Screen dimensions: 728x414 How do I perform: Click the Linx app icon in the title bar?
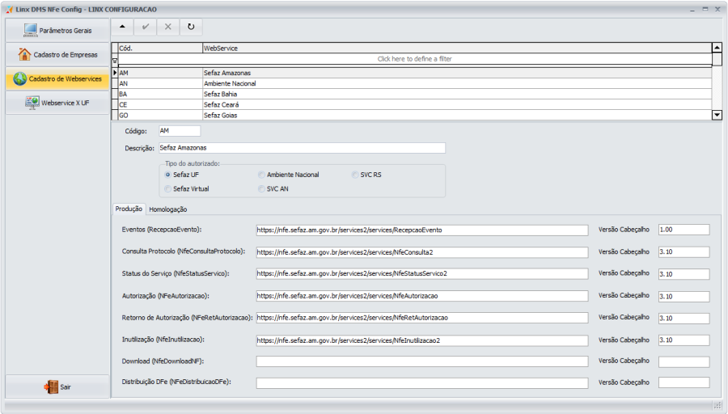[9, 9]
